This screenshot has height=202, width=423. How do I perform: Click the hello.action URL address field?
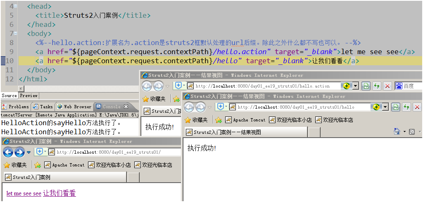click(x=264, y=86)
